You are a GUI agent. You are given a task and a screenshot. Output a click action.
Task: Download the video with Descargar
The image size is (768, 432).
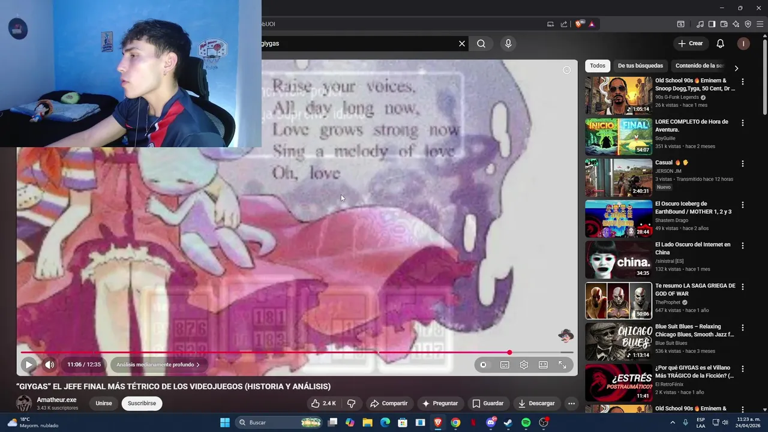click(536, 403)
